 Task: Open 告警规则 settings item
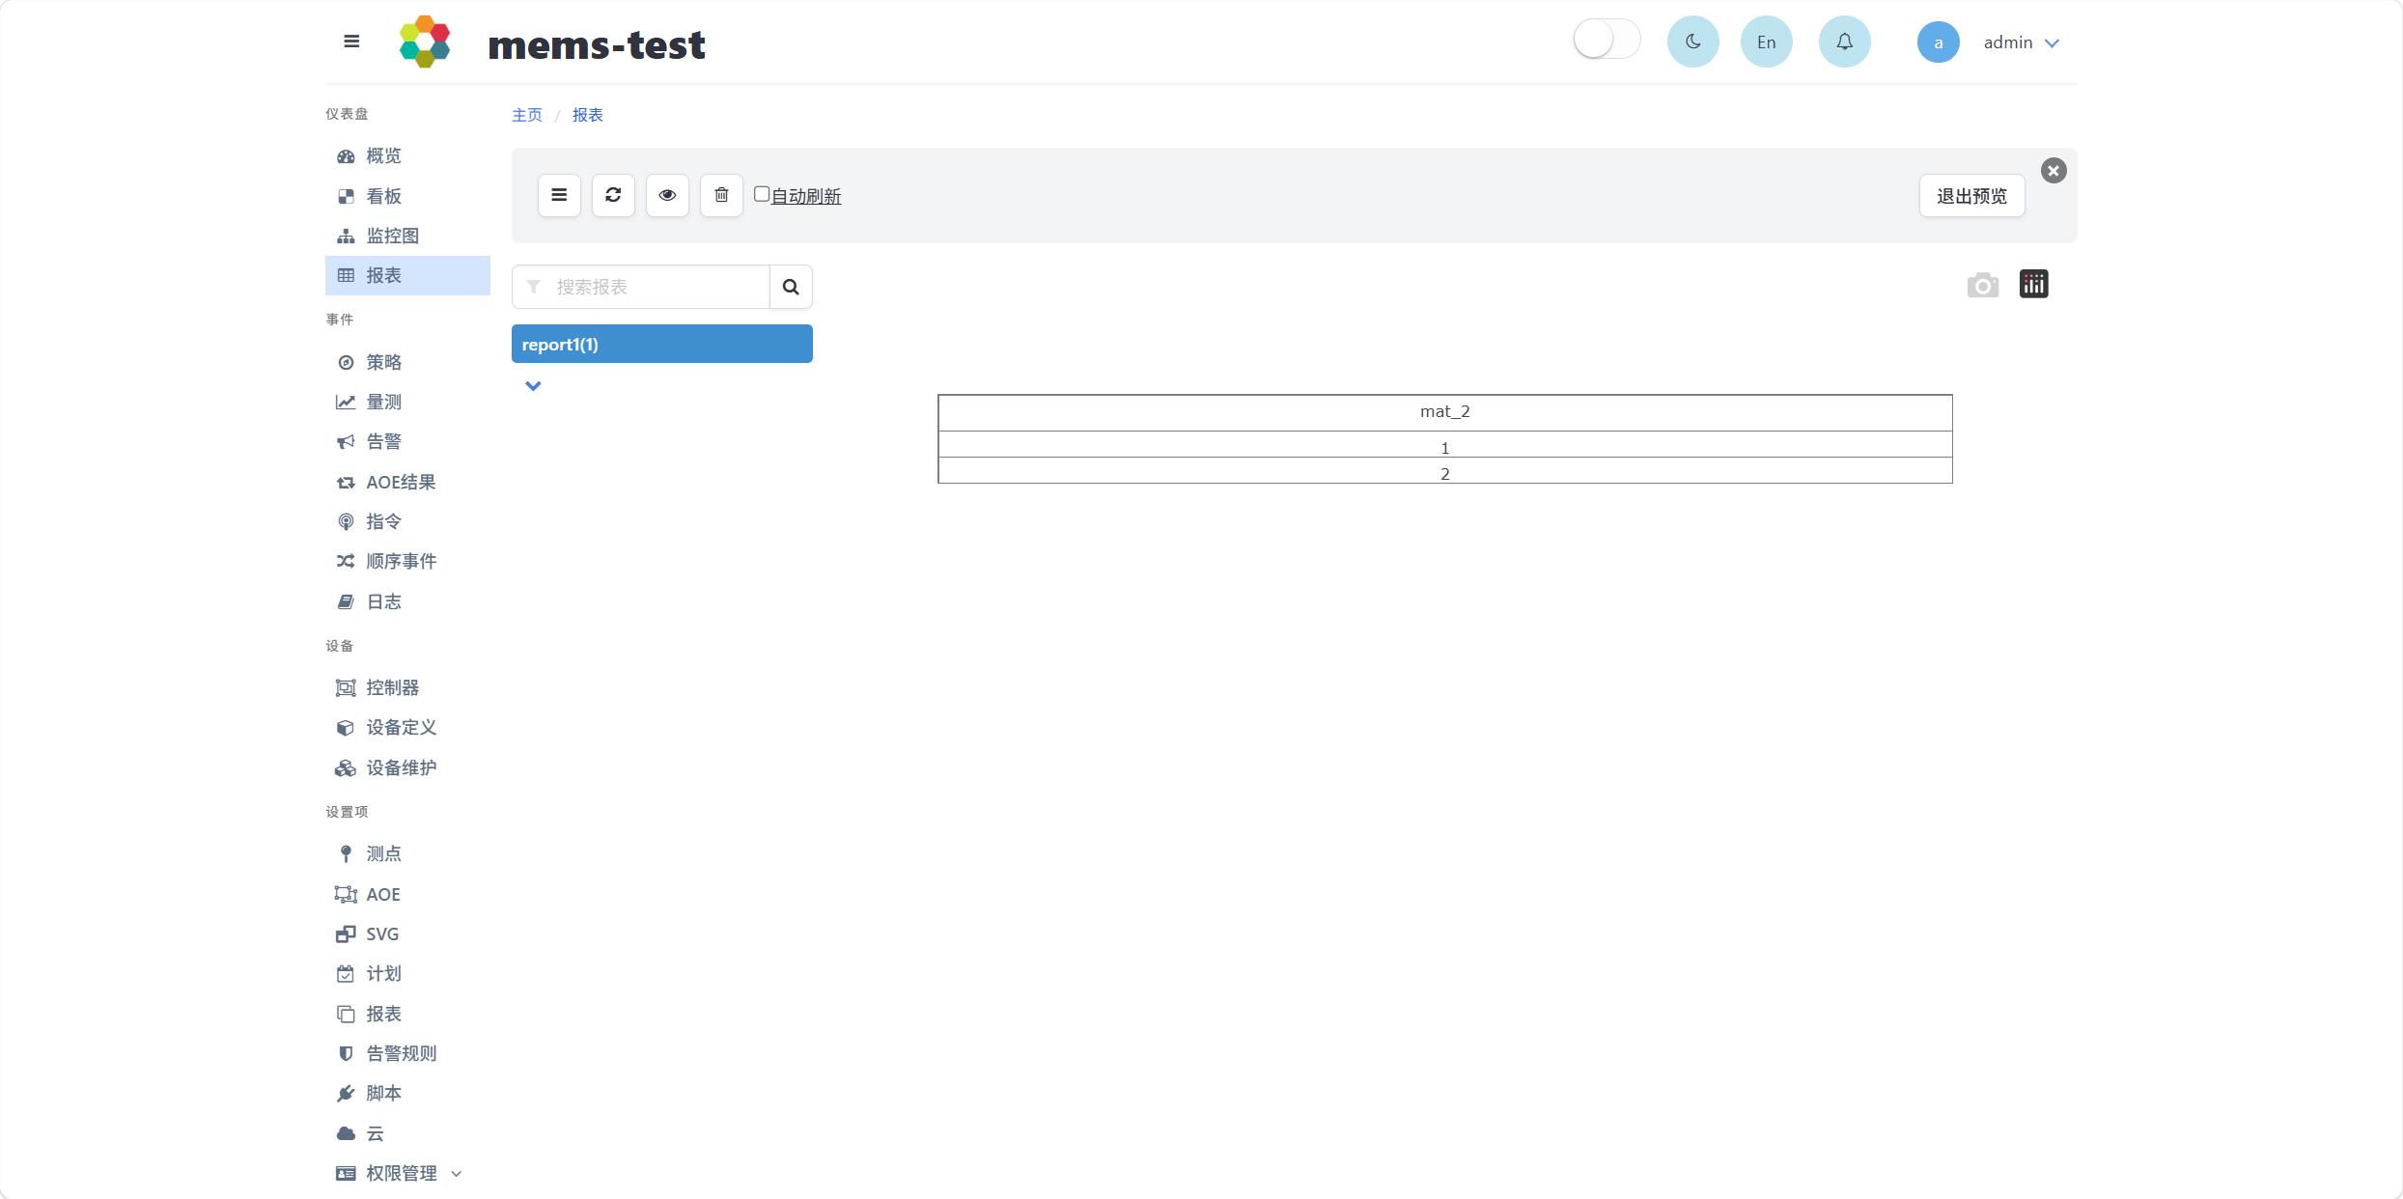point(407,1053)
